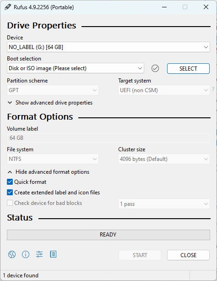The height and width of the screenshot is (281, 217).
Task: Click the question mark help beside Target system
Action: point(213,89)
